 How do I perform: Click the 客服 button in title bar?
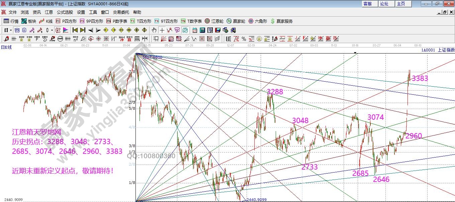tap(367, 4)
